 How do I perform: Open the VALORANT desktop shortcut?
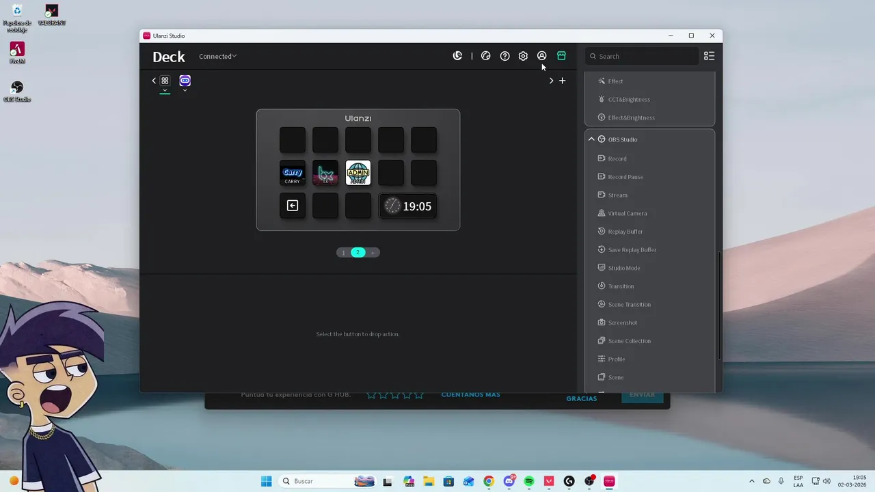pyautogui.click(x=51, y=15)
